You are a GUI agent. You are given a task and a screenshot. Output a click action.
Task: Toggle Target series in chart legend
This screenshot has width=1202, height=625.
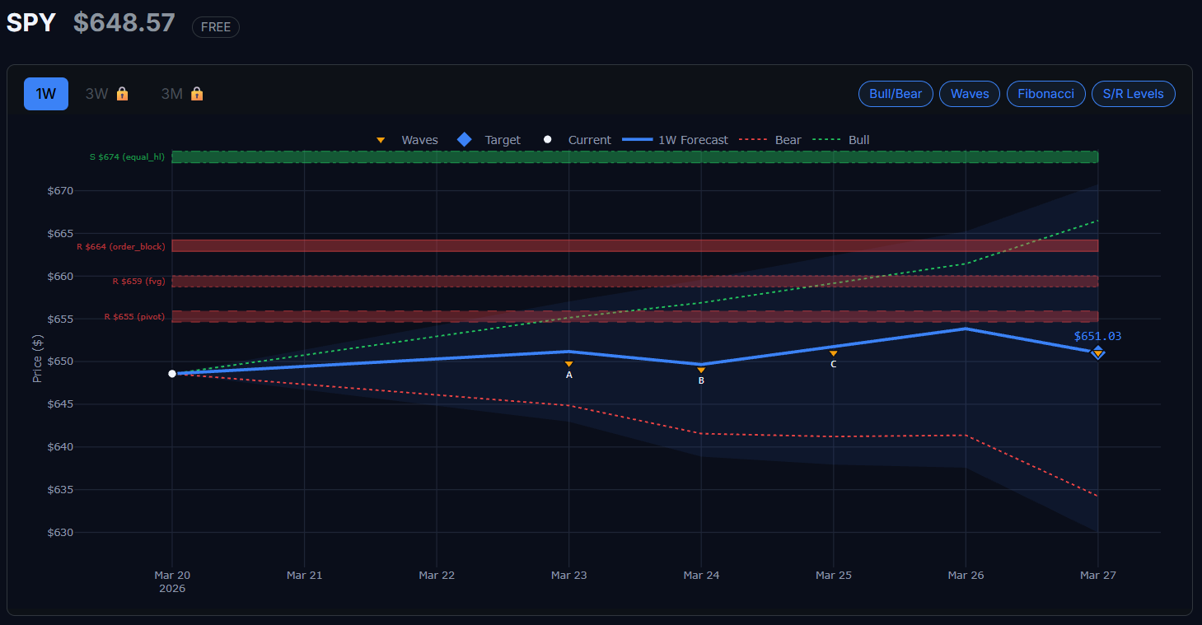tap(489, 140)
